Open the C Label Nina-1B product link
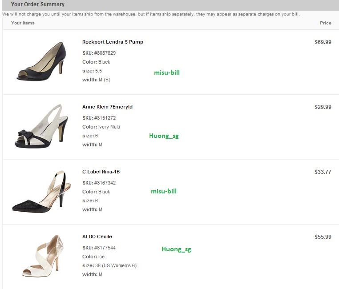This screenshot has height=289, width=339. [x=101, y=172]
